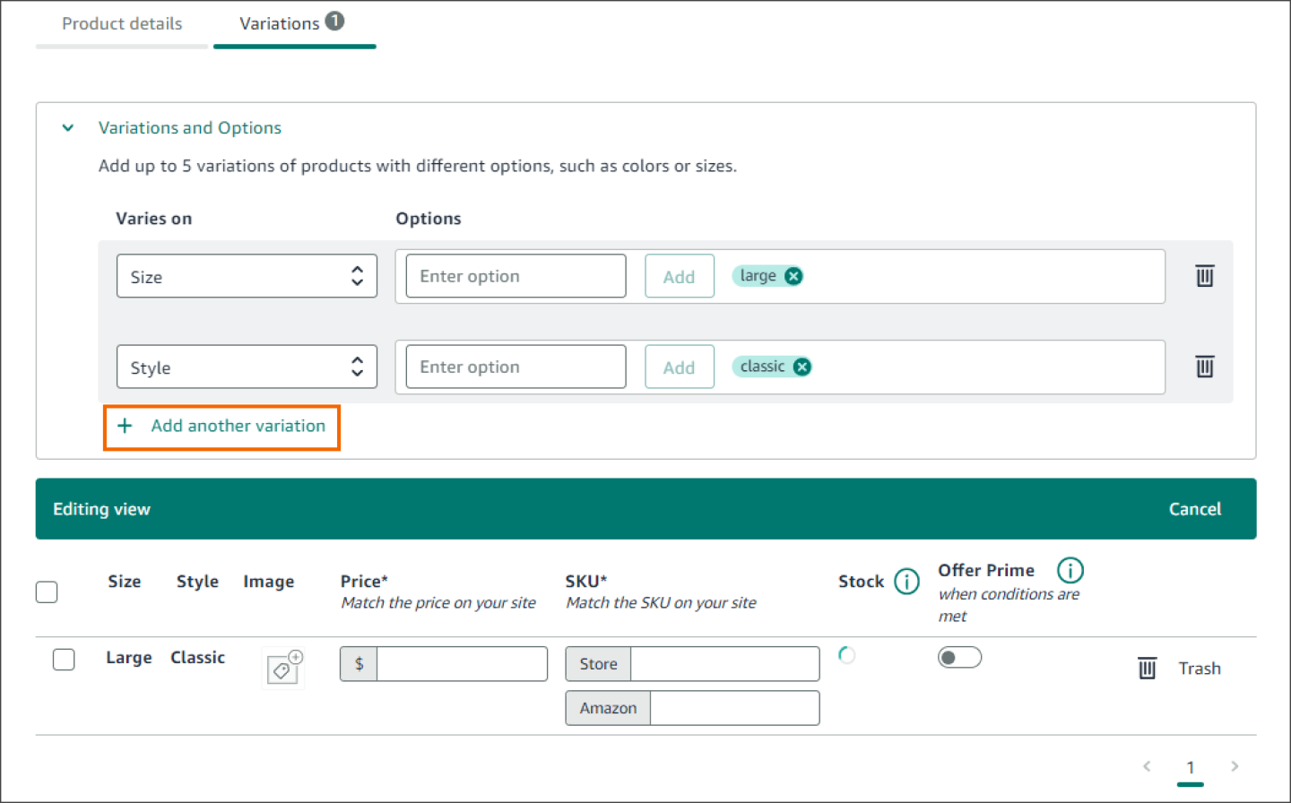
Task: Add an image for the Large Classic variation
Action: [x=282, y=667]
